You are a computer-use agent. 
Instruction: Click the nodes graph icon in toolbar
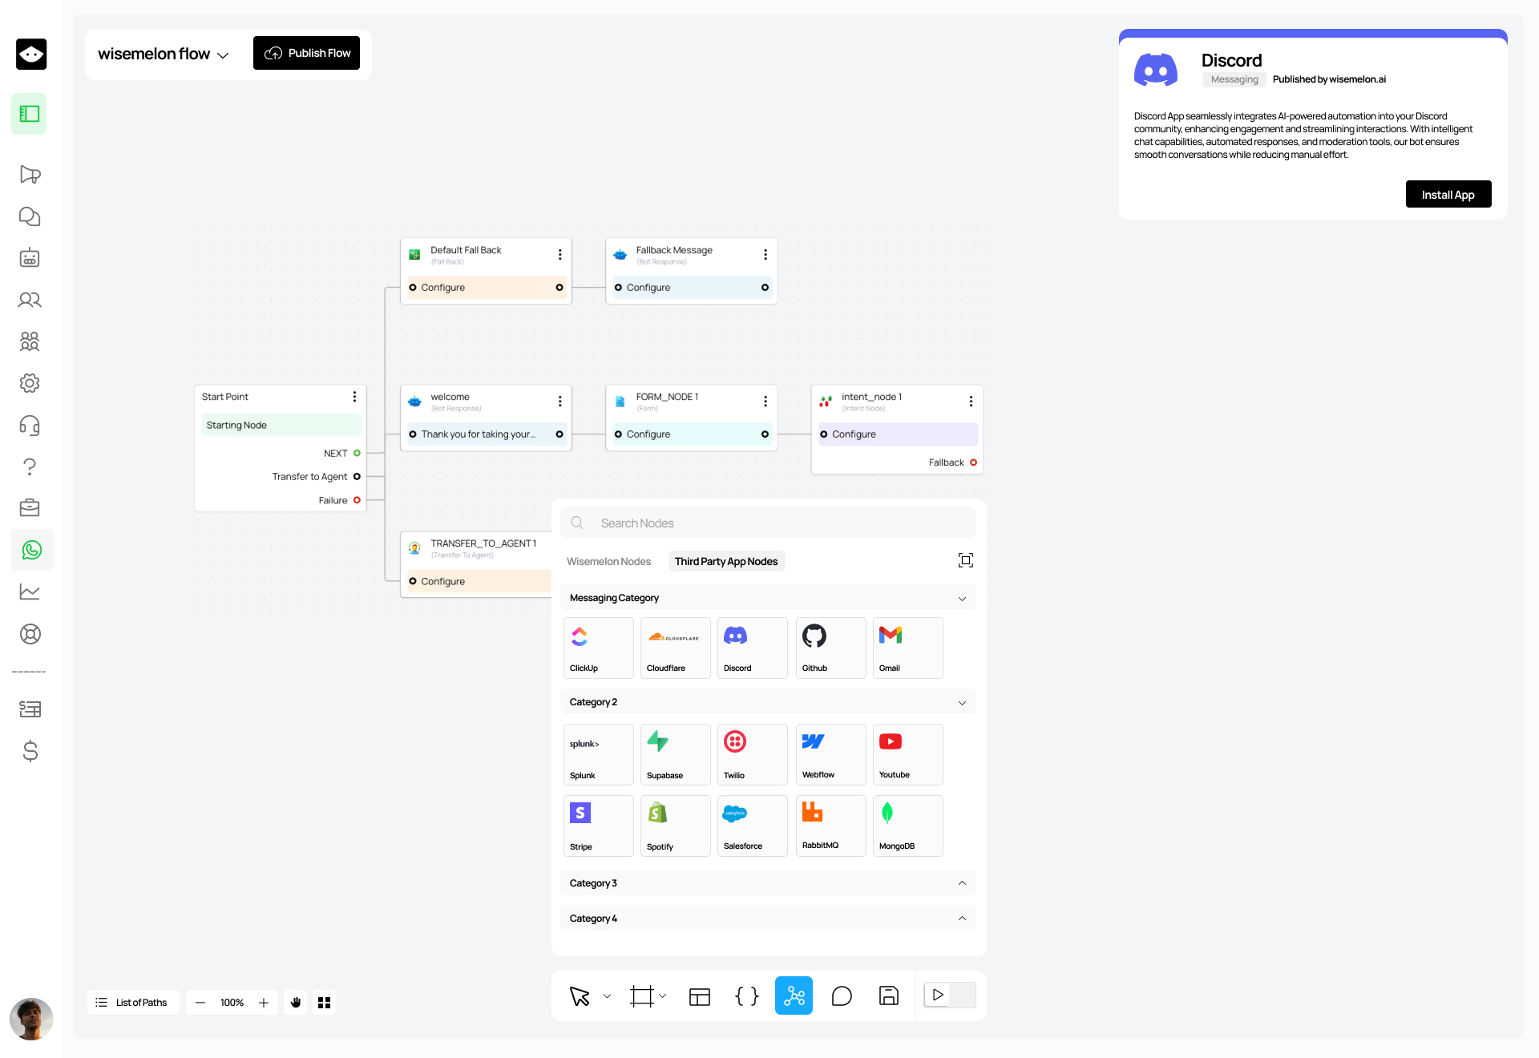(x=794, y=996)
